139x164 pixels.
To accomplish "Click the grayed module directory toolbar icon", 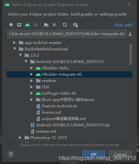I will click(36, 25).
